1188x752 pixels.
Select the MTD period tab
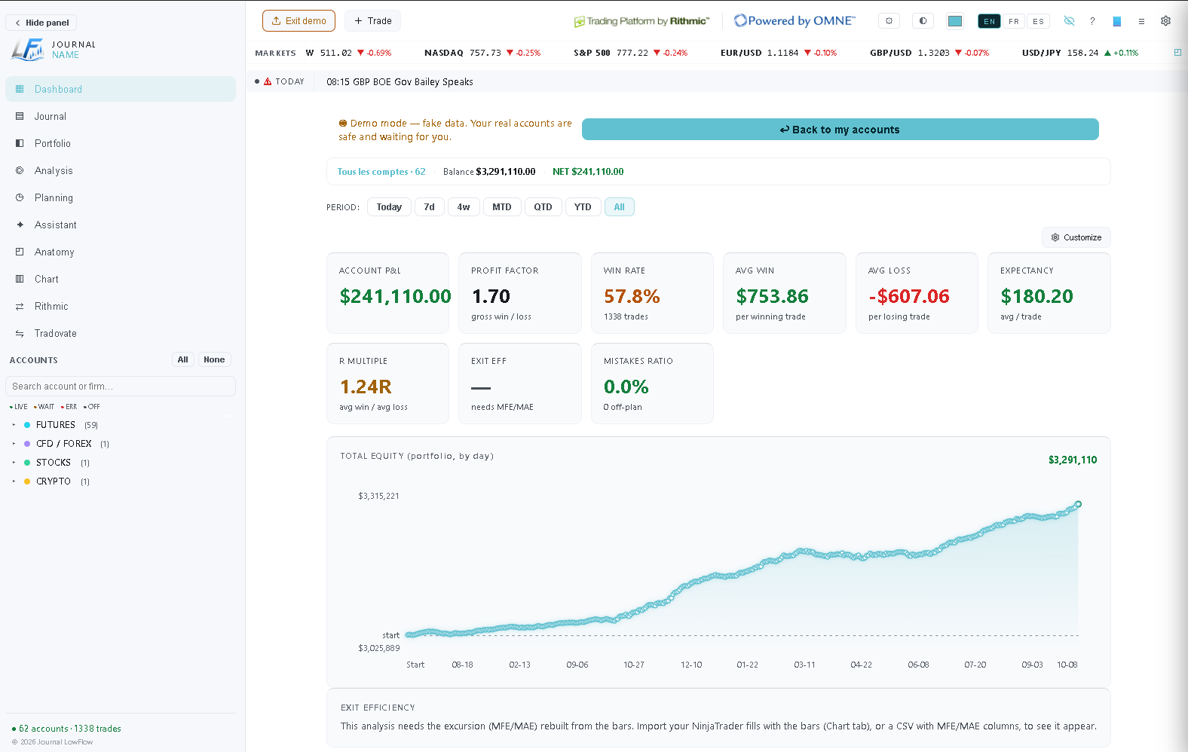[x=502, y=207]
